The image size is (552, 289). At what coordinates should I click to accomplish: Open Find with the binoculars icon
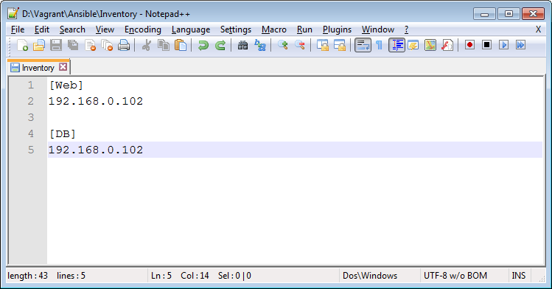(243, 45)
